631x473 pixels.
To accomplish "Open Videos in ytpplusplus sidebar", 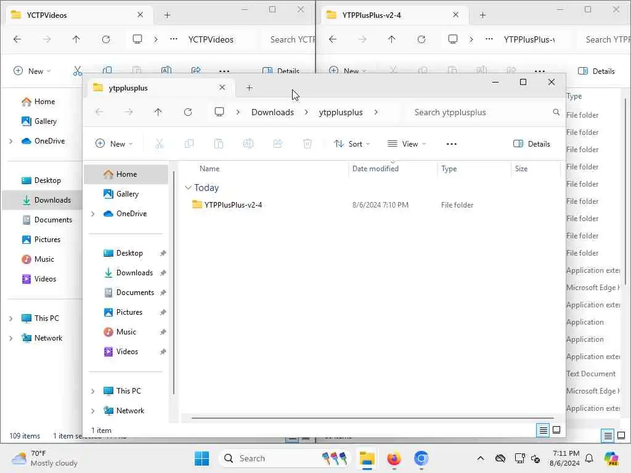I will [127, 352].
